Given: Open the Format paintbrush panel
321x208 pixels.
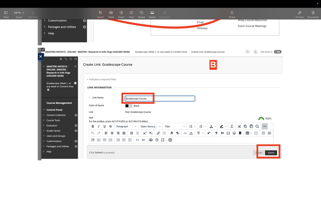Looking at the screenshot, I should 299,14.
